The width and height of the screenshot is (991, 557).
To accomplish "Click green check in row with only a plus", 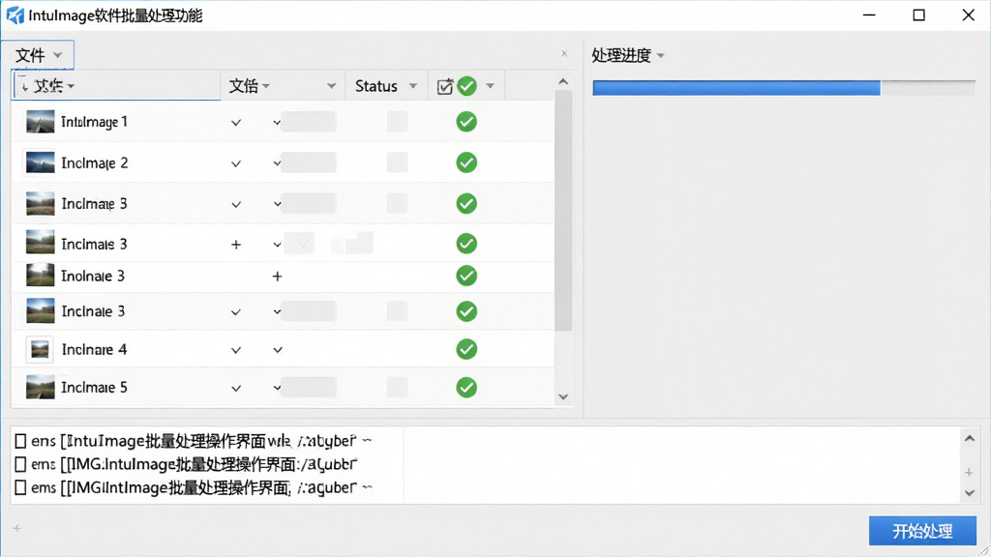I will tap(466, 276).
